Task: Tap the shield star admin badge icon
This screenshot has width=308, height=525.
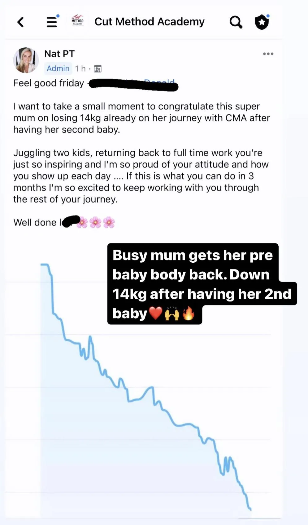Action: 262,22
